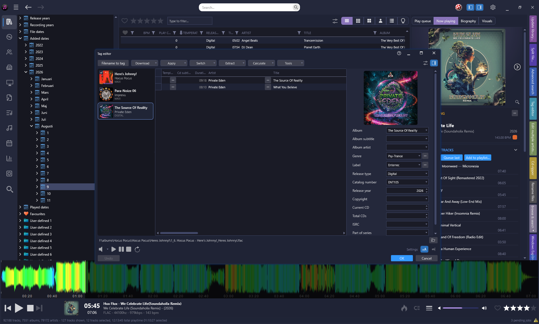The image size is (539, 324).
Task: Play preview in Tag editor
Action: [113, 249]
